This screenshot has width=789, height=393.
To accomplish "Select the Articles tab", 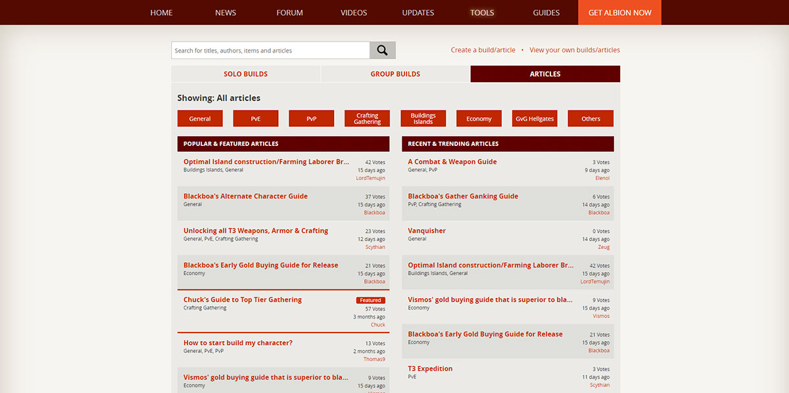I will click(545, 74).
